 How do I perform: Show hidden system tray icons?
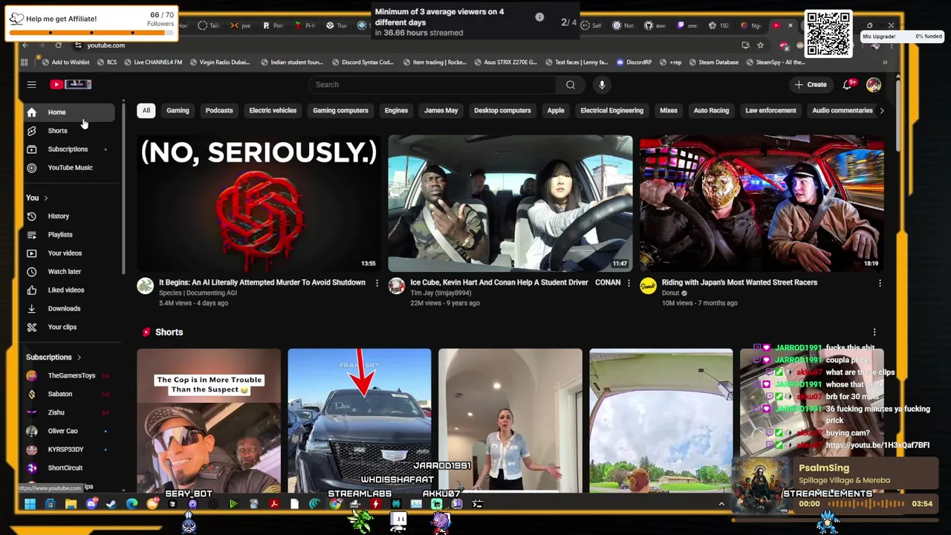click(721, 505)
